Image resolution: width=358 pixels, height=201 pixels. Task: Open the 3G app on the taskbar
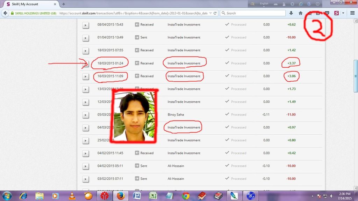(x=250, y=196)
